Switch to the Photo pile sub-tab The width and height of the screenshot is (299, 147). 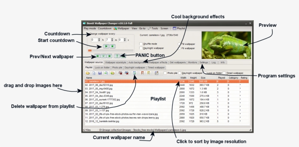click(117, 68)
